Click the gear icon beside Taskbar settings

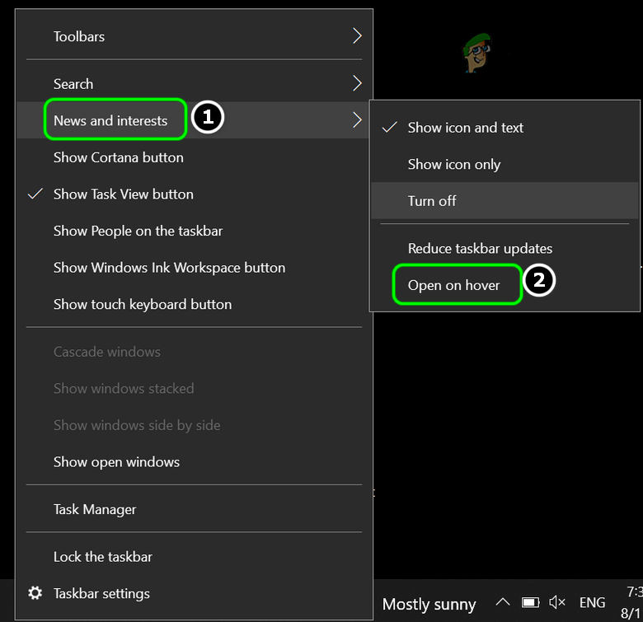tap(35, 593)
